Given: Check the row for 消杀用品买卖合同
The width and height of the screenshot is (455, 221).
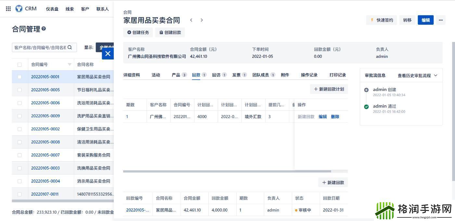Looking at the screenshot, I should (x=19, y=181).
